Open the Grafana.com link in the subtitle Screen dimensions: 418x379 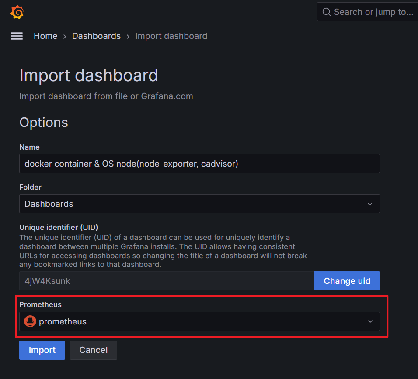coord(167,96)
